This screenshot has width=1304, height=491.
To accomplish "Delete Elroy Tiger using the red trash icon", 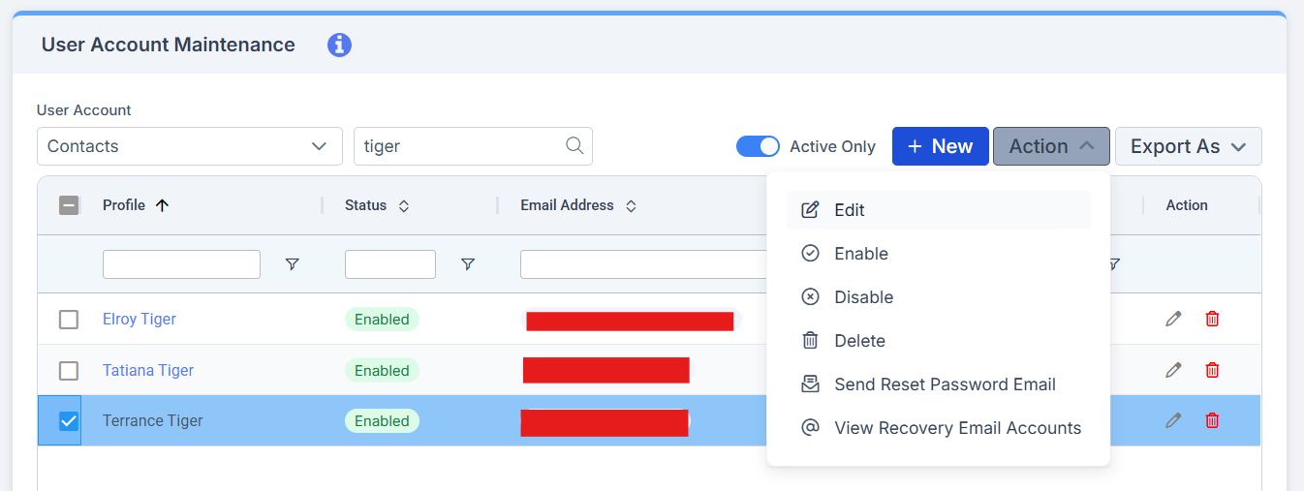I will (1212, 319).
